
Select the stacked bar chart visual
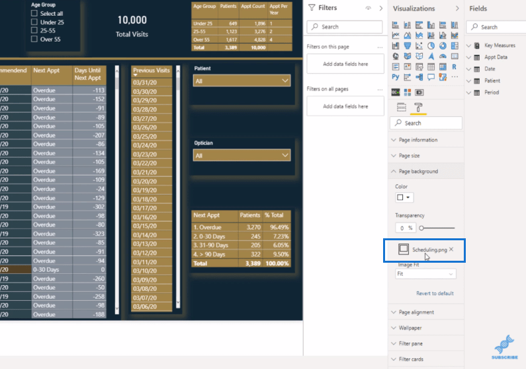coord(396,25)
